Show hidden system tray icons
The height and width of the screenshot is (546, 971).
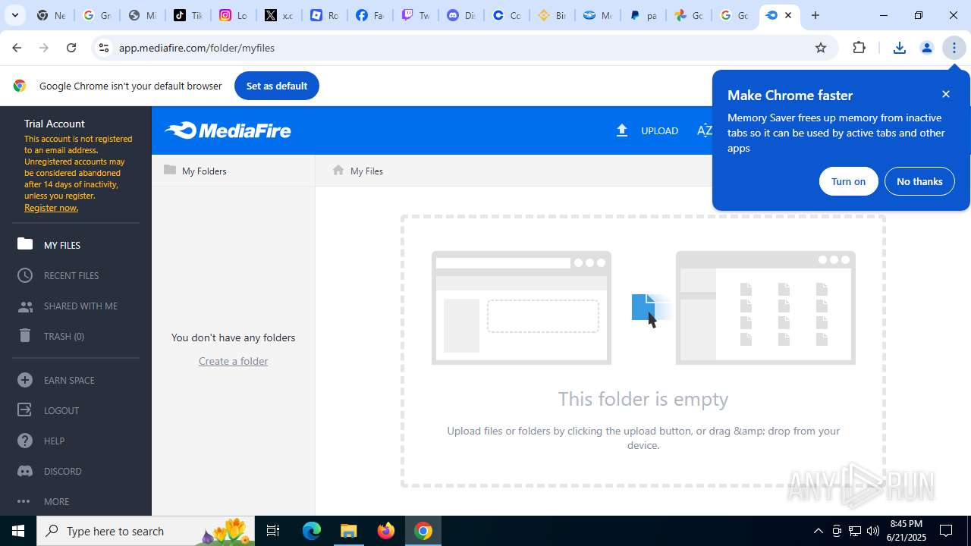(x=818, y=531)
